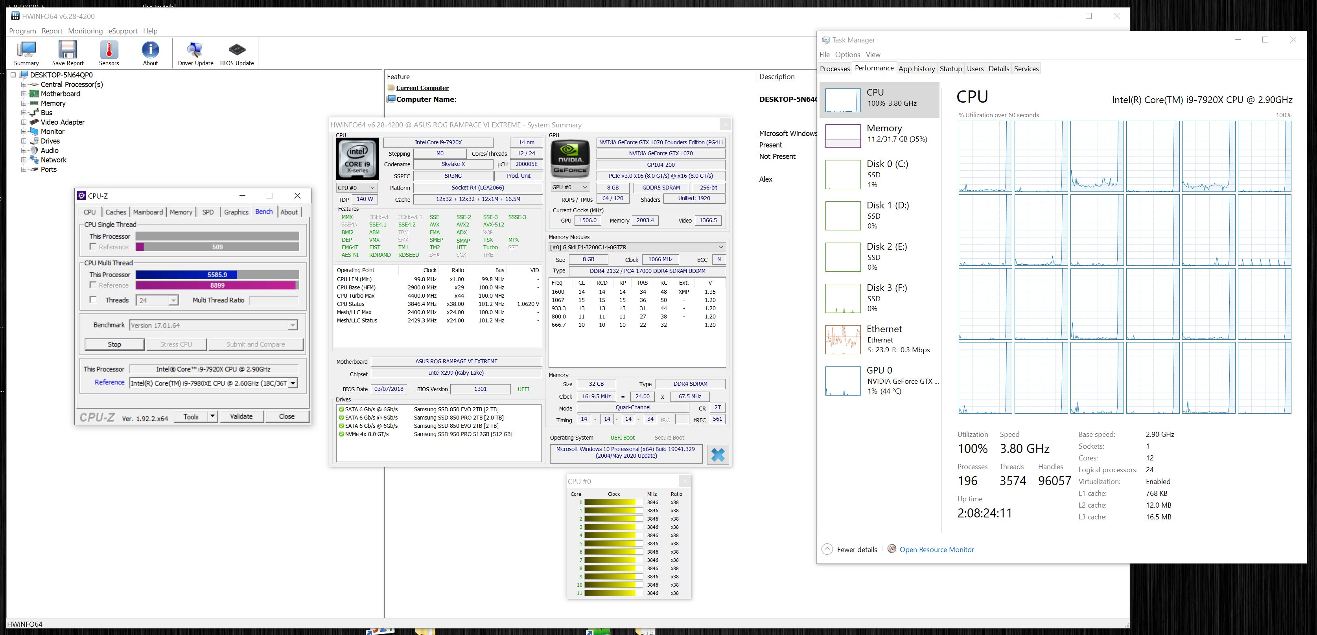Enable the CPU Multi Thread Reference checkbox

[93, 285]
